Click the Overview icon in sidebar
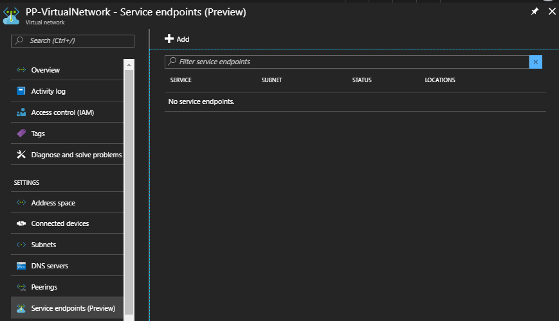The height and width of the screenshot is (321, 559). coord(21,70)
